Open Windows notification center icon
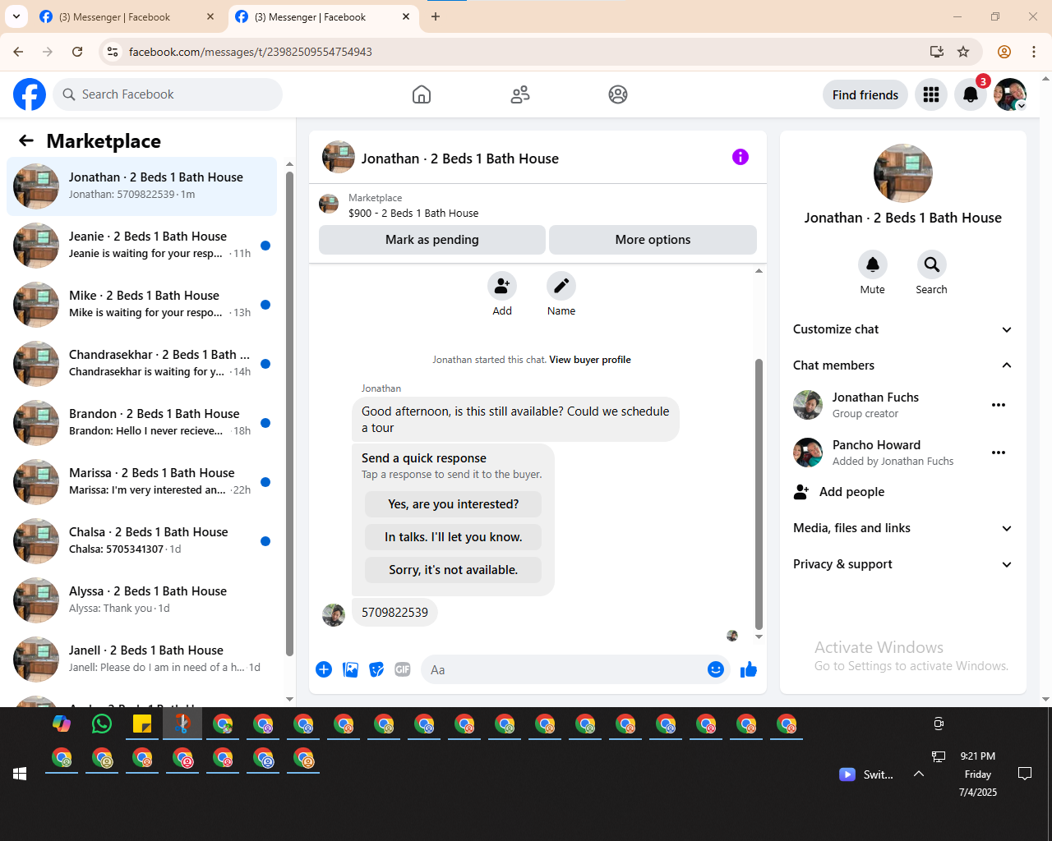 [1025, 774]
